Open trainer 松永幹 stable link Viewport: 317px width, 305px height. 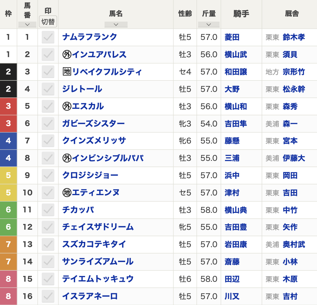294,89
